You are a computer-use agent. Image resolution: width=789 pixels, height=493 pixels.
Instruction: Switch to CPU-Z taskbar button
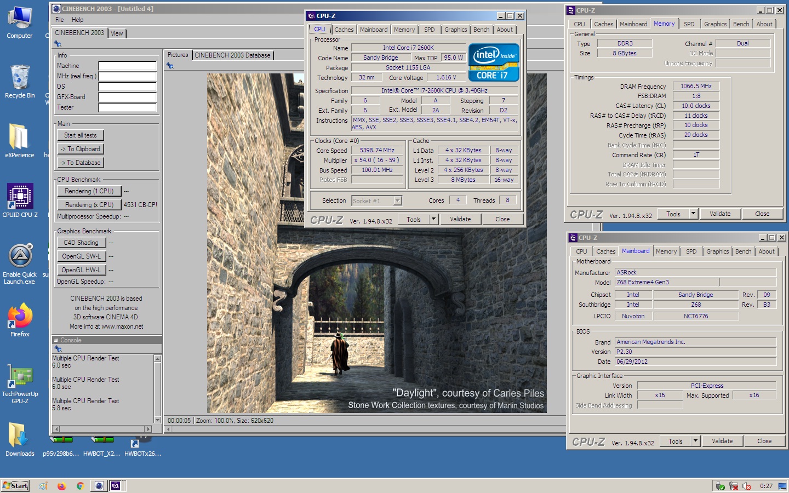pos(116,486)
